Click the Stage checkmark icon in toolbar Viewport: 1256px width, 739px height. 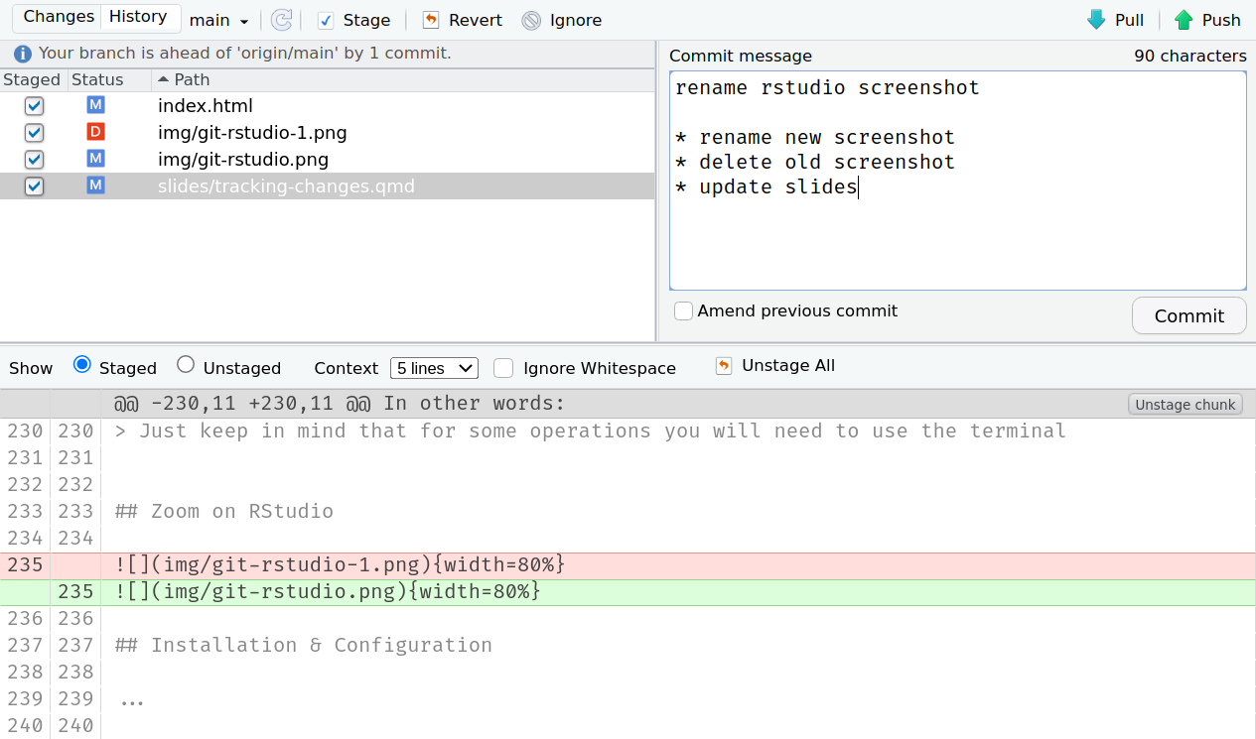(326, 20)
